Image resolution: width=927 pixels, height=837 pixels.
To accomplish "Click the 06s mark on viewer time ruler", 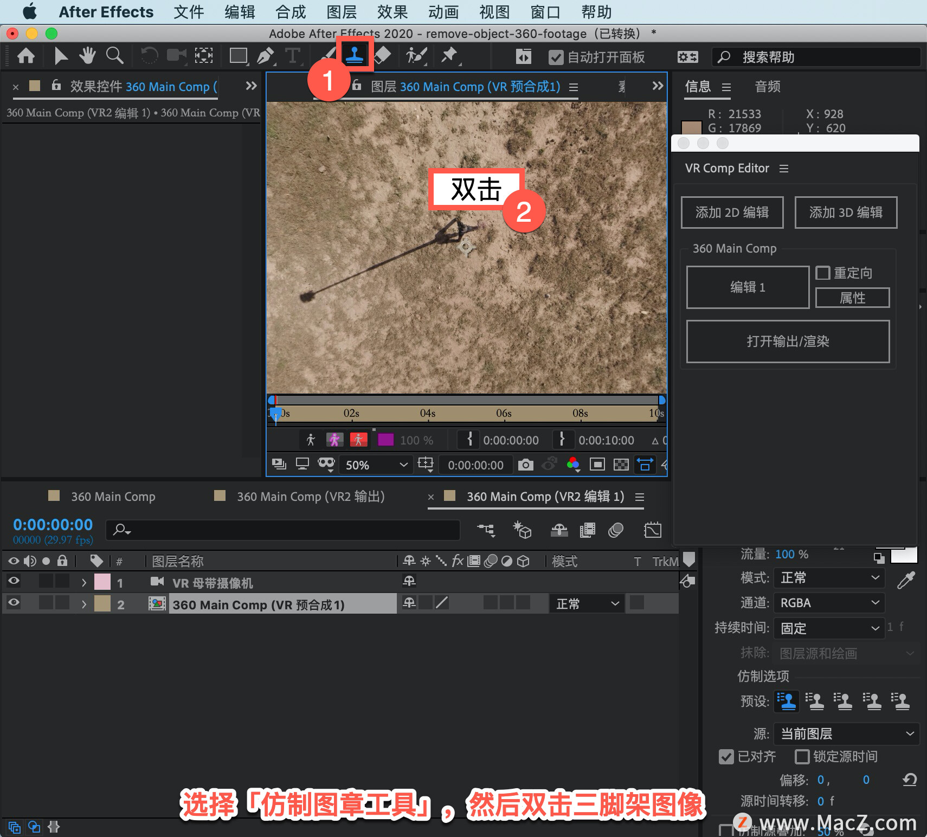I will coord(504,413).
